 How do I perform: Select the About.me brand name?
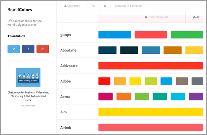(68, 50)
